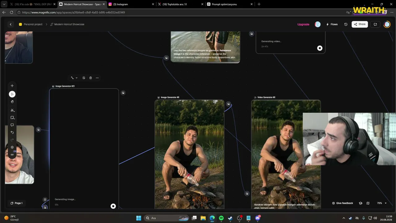Screen dimensions: 396x223
Task: Pick the sticky note tool
Action: pos(12,118)
